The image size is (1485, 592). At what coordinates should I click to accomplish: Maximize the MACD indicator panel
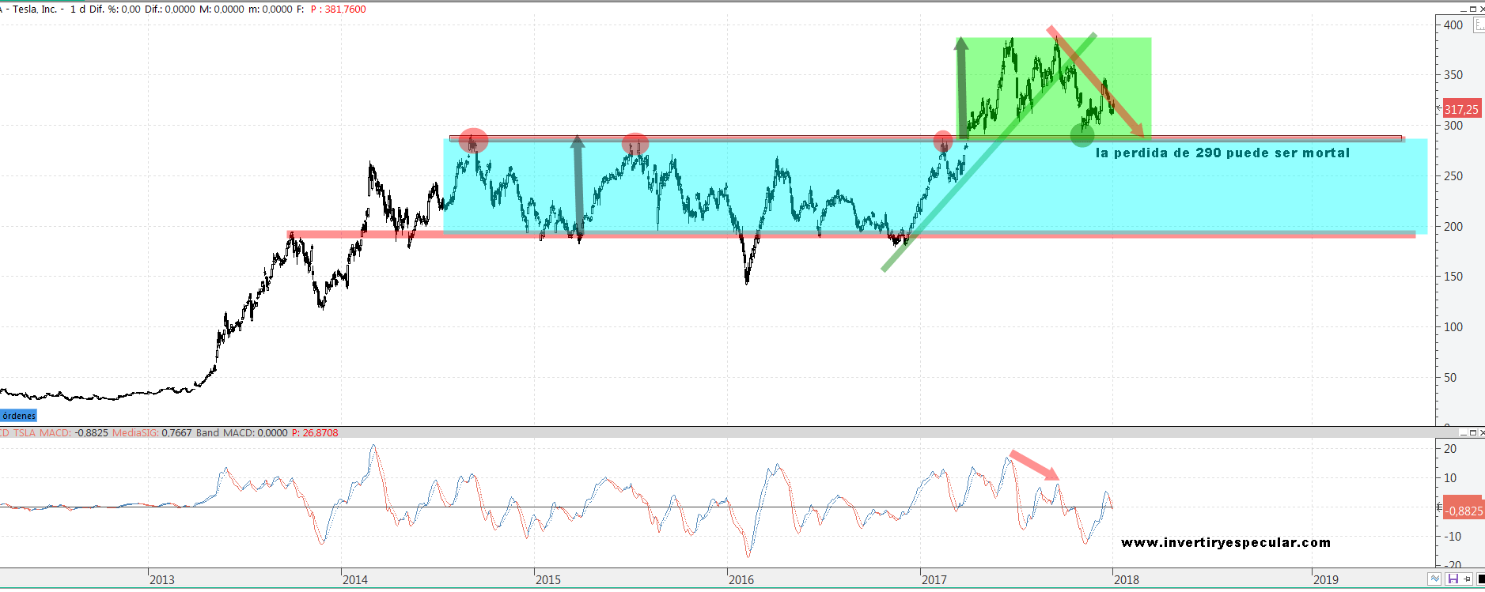(x=1472, y=432)
